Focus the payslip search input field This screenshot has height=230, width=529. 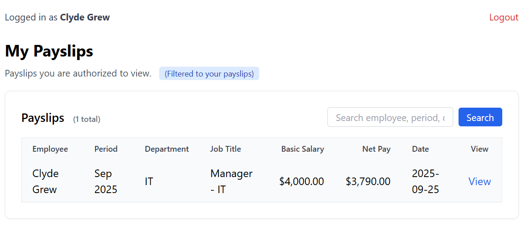390,117
